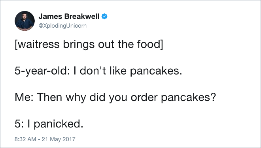Open the 8:32 AM tweet timestamp
Screen dimensions: 261x148
click(x=25, y=139)
